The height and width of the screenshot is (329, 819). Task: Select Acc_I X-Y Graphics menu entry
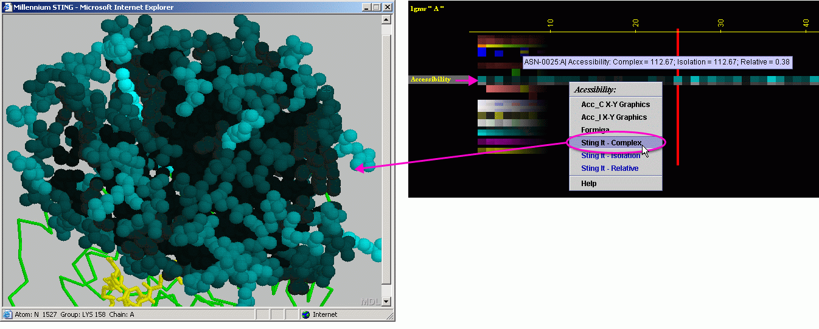click(x=615, y=117)
